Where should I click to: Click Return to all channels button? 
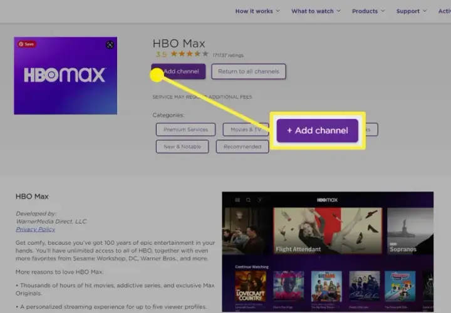click(249, 71)
